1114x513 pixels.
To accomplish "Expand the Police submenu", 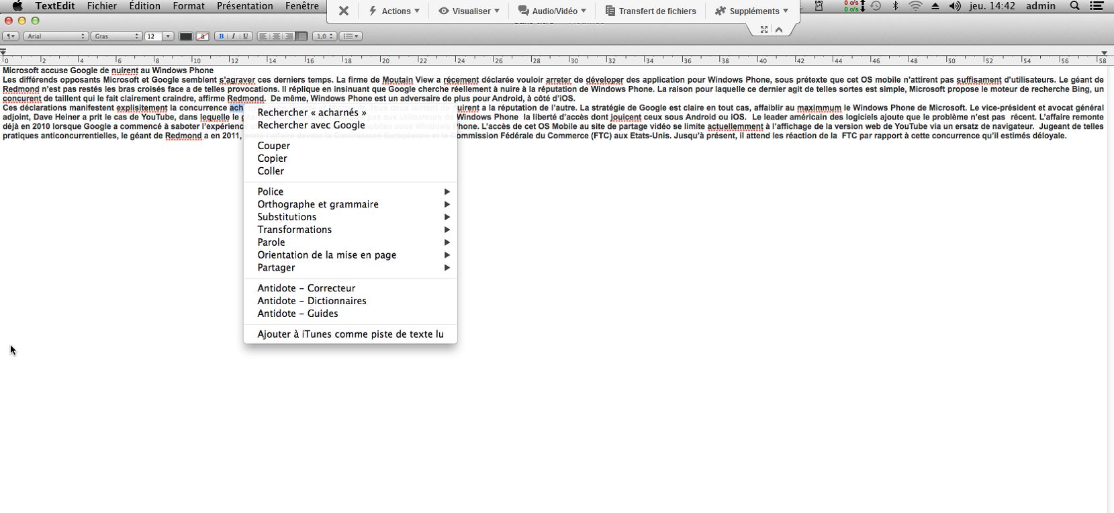I will coord(350,191).
